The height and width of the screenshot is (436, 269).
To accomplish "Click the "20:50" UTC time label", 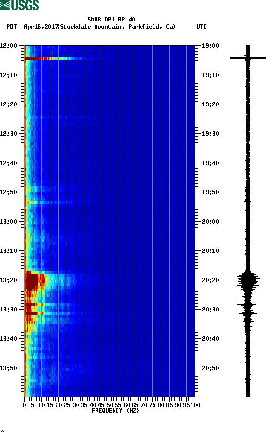I will 211,368.
